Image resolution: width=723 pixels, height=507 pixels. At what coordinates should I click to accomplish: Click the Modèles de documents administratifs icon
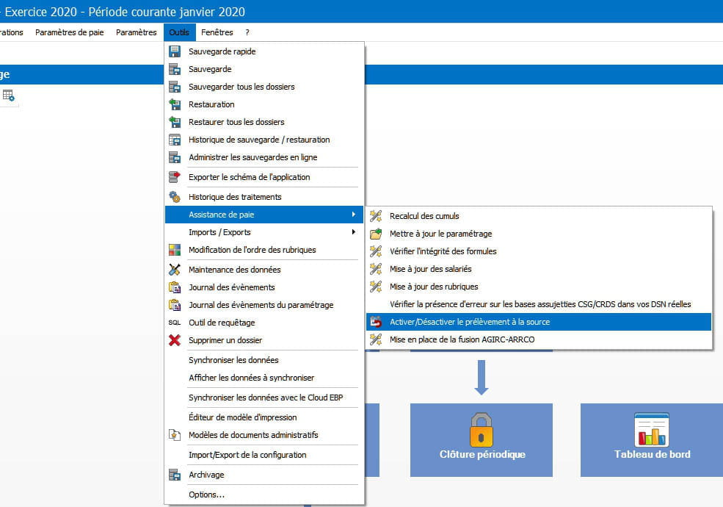[x=175, y=435]
